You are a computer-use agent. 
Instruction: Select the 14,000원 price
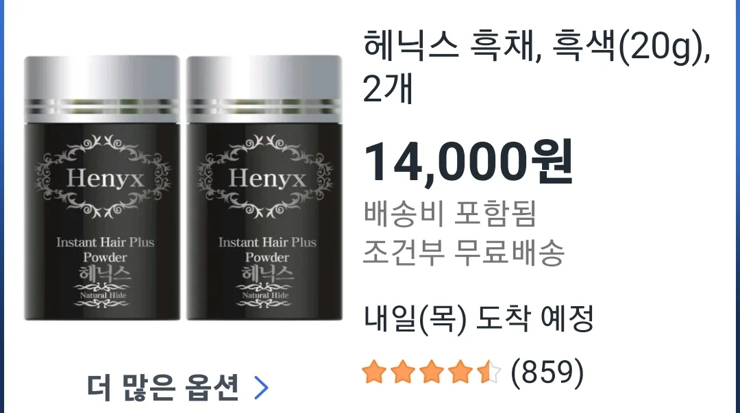(x=468, y=162)
